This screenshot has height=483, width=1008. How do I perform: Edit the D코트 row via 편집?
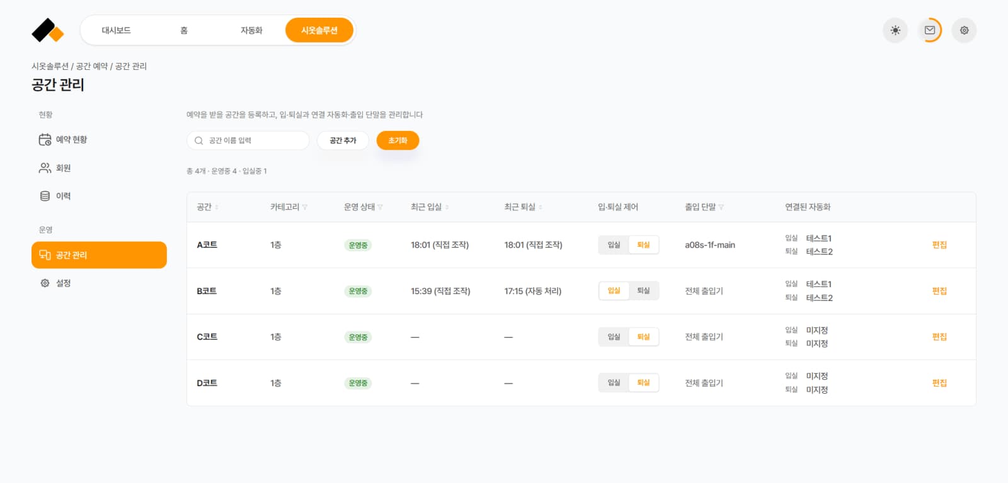pyautogui.click(x=939, y=383)
